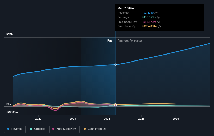Screen dimensions: 214x136
Task: Click the 2025 x-axis label
Action: coord(141,119)
